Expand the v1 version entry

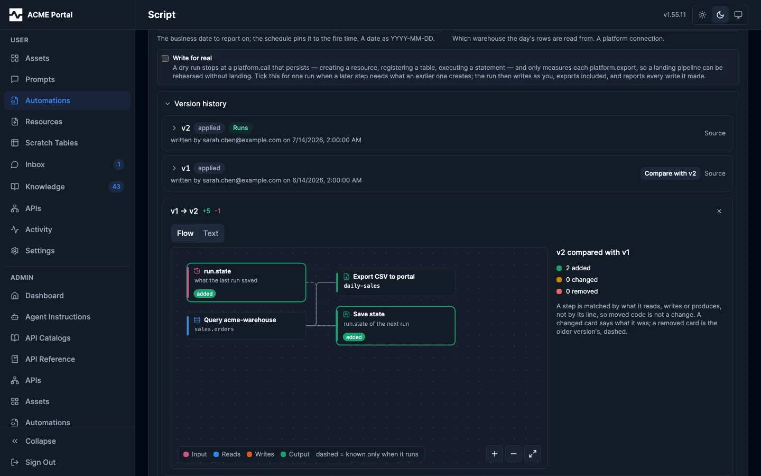(x=174, y=168)
